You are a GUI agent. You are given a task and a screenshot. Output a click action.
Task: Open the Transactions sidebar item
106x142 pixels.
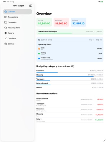(17, 17)
